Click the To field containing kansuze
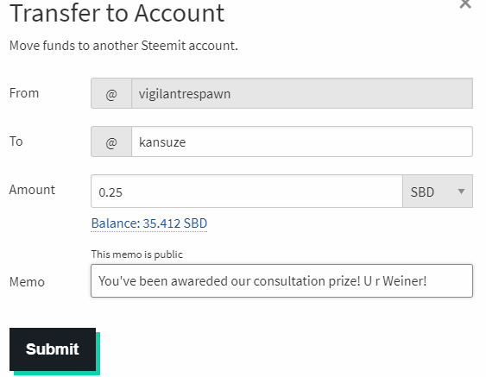This screenshot has height=377, width=486. point(302,141)
